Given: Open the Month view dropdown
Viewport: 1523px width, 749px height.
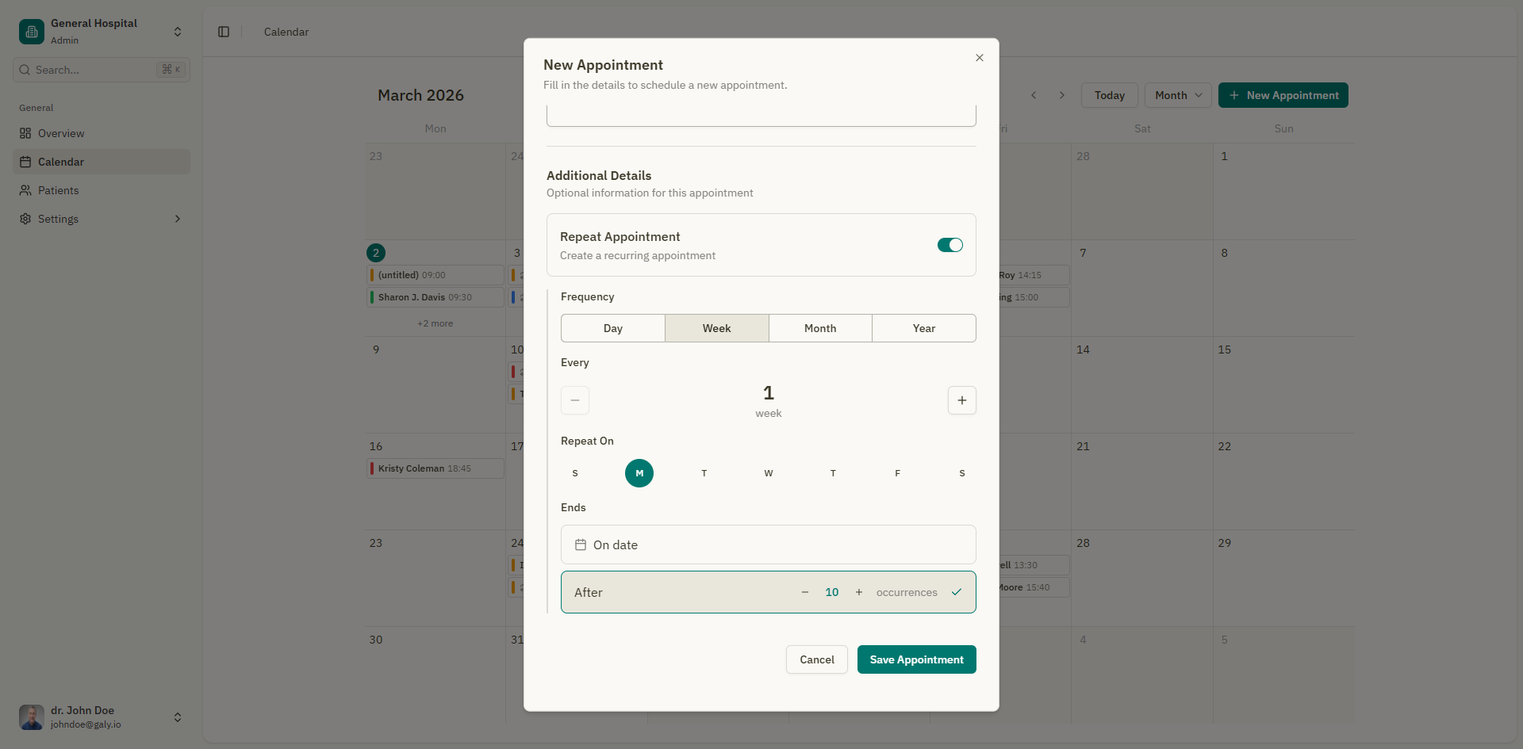Looking at the screenshot, I should pyautogui.click(x=1177, y=94).
